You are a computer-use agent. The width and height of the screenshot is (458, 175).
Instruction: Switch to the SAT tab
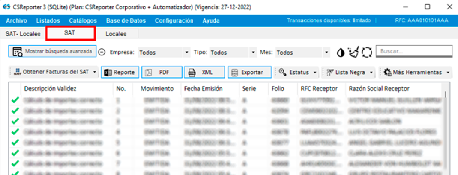click(70, 33)
